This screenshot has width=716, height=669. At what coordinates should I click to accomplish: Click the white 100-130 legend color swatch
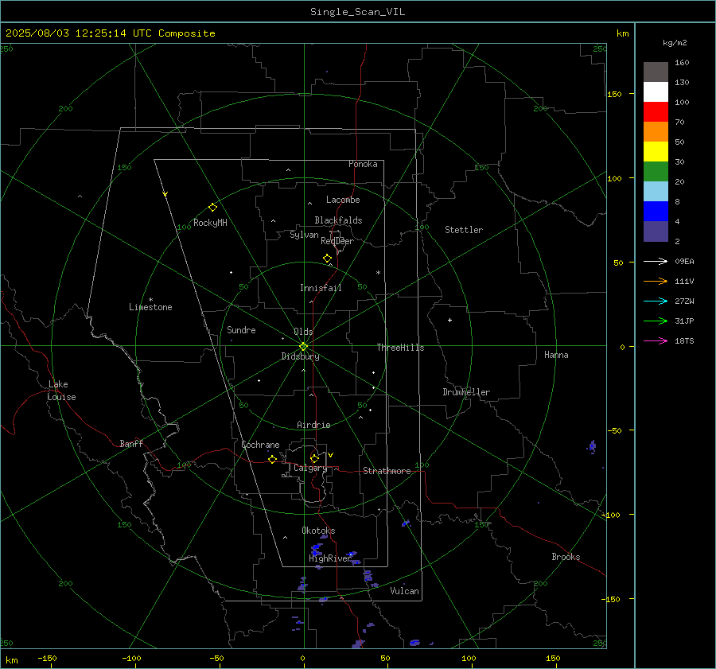(656, 91)
